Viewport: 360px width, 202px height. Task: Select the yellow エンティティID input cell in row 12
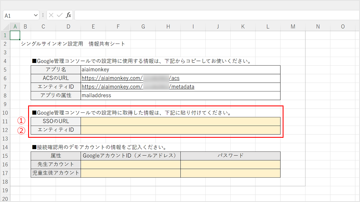click(180, 130)
